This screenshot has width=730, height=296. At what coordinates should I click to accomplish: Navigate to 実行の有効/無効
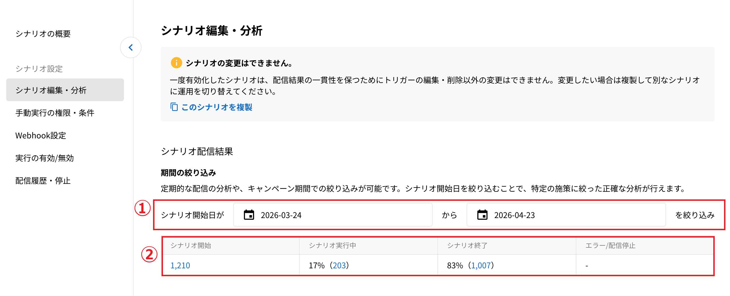45,158
